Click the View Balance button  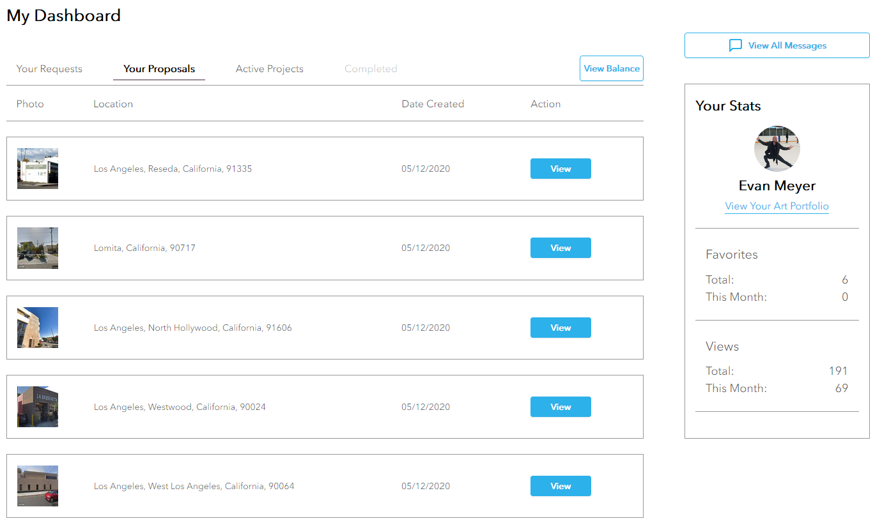612,68
